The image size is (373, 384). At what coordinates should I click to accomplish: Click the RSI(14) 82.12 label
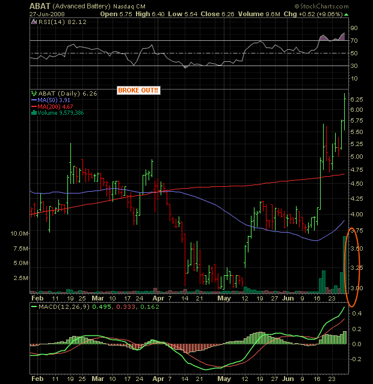63,22
